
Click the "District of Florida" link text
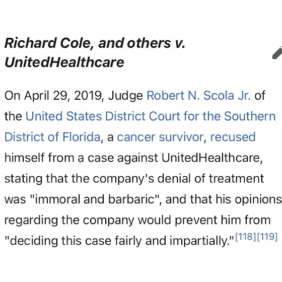pyautogui.click(x=52, y=137)
